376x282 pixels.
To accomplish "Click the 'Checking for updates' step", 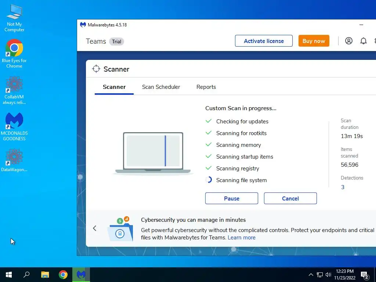I will point(242,121).
